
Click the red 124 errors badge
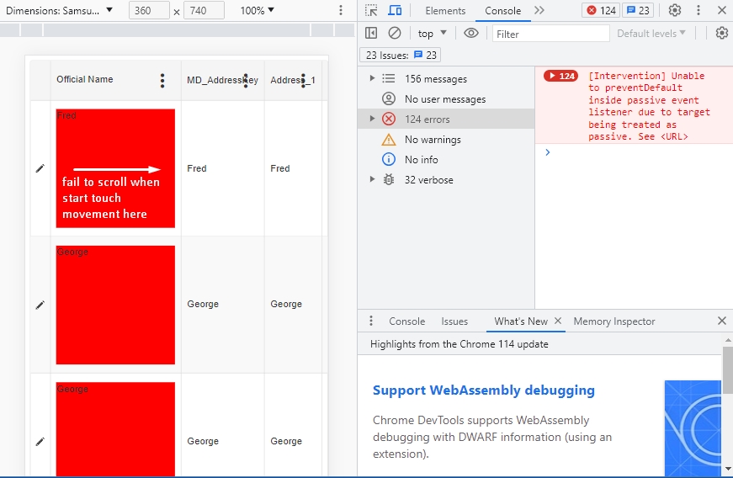point(602,11)
